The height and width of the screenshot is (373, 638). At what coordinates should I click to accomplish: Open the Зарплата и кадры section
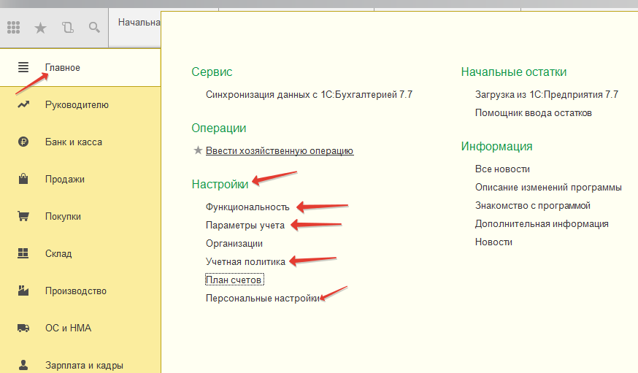coord(84,365)
